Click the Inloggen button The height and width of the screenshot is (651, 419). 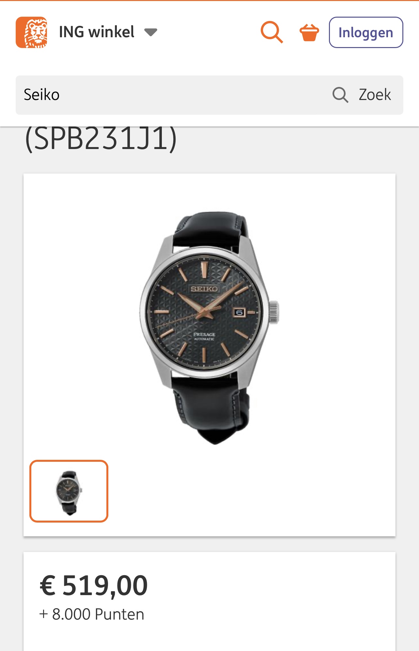[366, 32]
